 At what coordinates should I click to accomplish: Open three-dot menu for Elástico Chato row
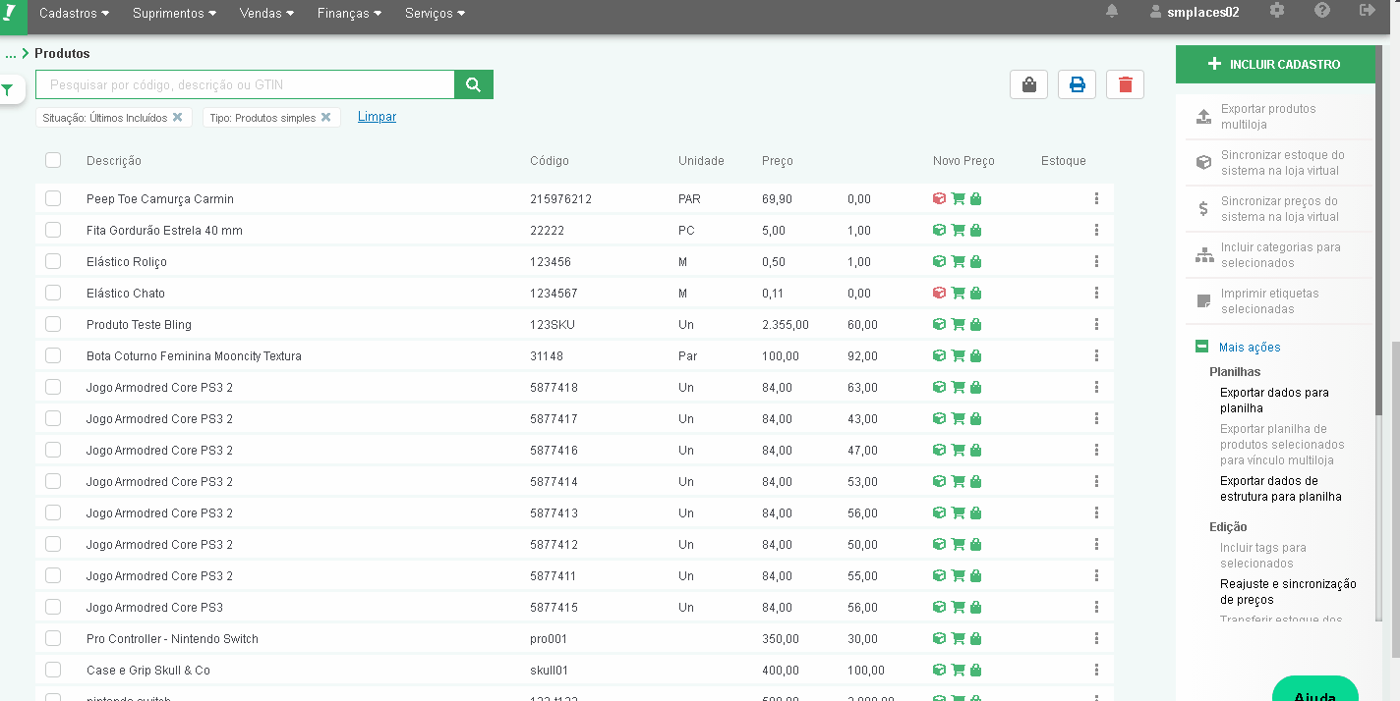pyautogui.click(x=1096, y=294)
